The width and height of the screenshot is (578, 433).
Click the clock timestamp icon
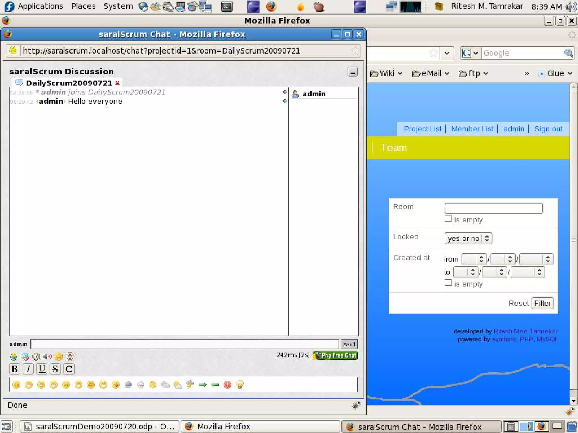click(x=36, y=357)
